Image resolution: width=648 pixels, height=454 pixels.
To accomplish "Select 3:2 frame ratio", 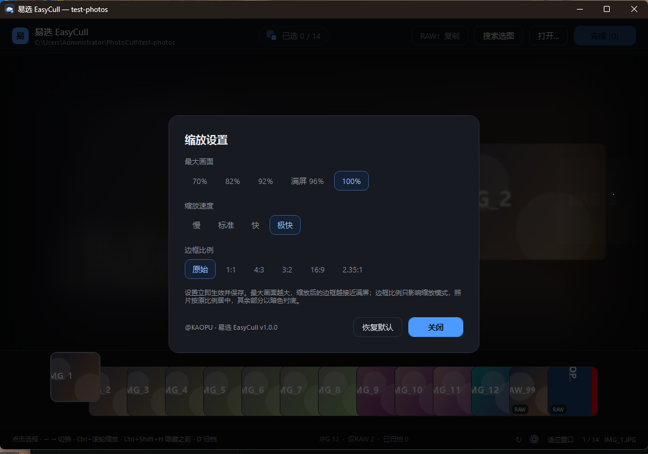I will 287,269.
